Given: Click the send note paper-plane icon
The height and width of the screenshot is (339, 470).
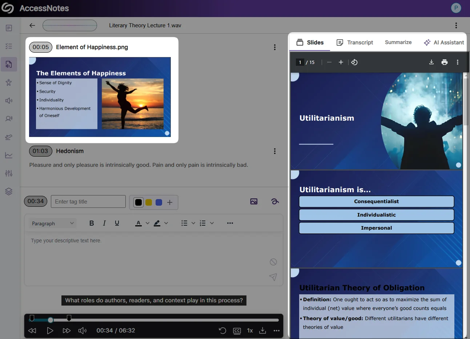Looking at the screenshot, I should coord(273,277).
